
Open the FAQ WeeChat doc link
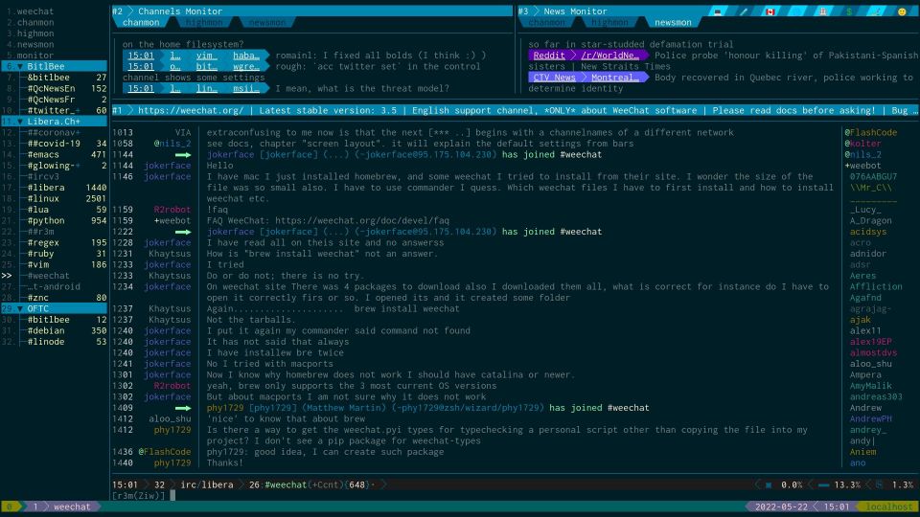[362, 221]
